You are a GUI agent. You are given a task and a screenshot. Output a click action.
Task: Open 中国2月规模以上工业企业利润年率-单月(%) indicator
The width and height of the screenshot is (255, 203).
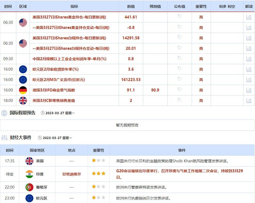[69, 59]
